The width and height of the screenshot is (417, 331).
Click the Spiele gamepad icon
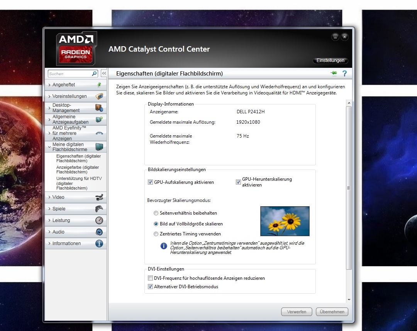click(x=99, y=208)
